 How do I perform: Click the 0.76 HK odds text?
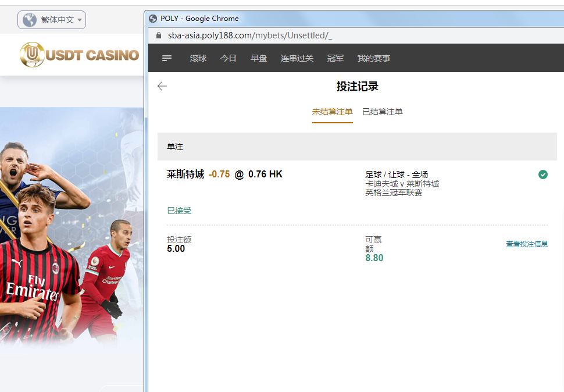[x=266, y=174]
